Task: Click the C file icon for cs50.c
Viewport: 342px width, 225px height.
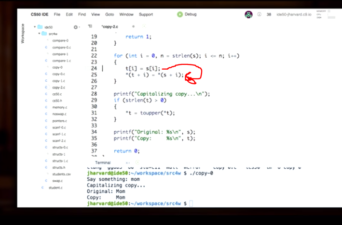Action: pos(46,94)
